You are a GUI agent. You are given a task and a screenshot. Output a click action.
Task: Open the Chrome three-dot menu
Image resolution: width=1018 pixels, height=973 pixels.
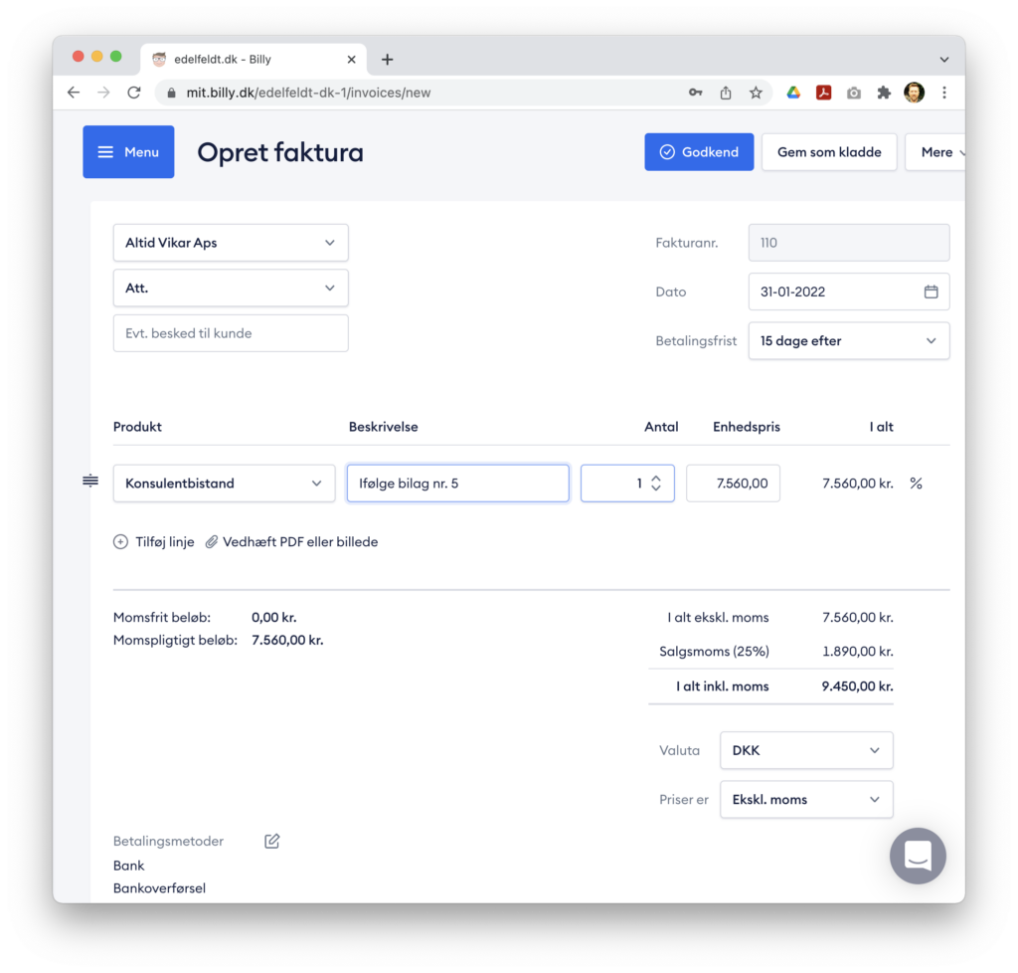tap(944, 93)
